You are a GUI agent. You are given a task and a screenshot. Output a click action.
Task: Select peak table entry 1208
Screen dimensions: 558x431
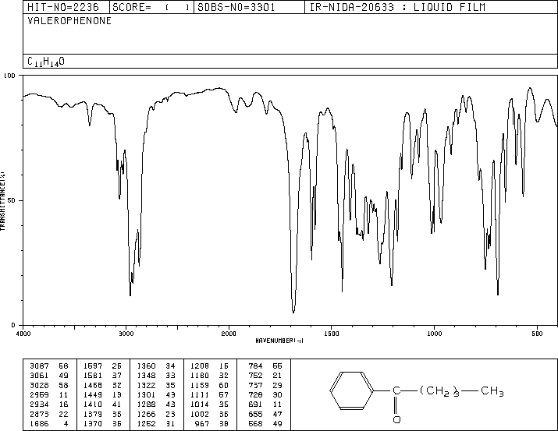tap(210, 366)
